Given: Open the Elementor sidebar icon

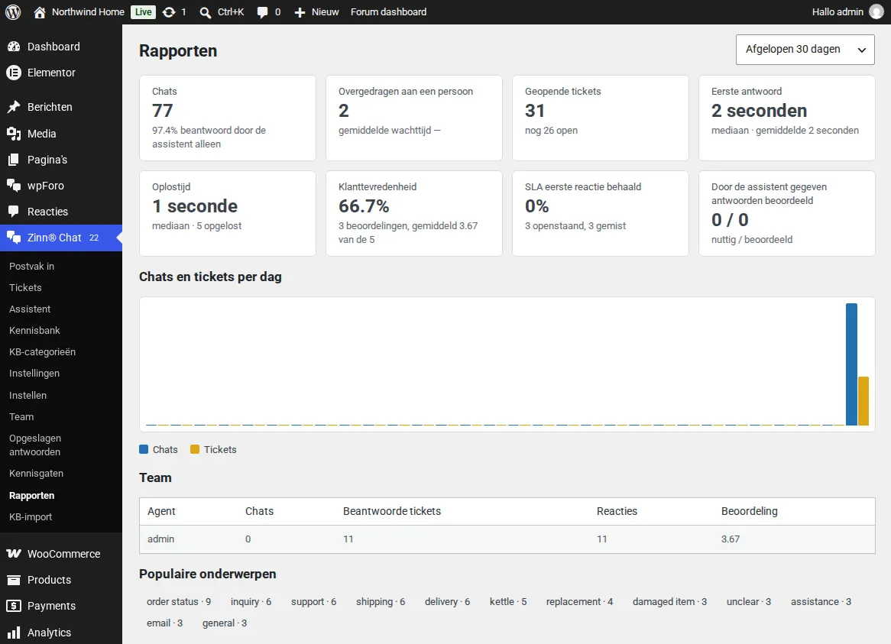Looking at the screenshot, I should [x=14, y=73].
